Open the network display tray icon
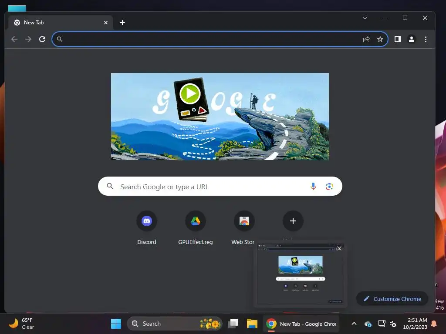 382,324
